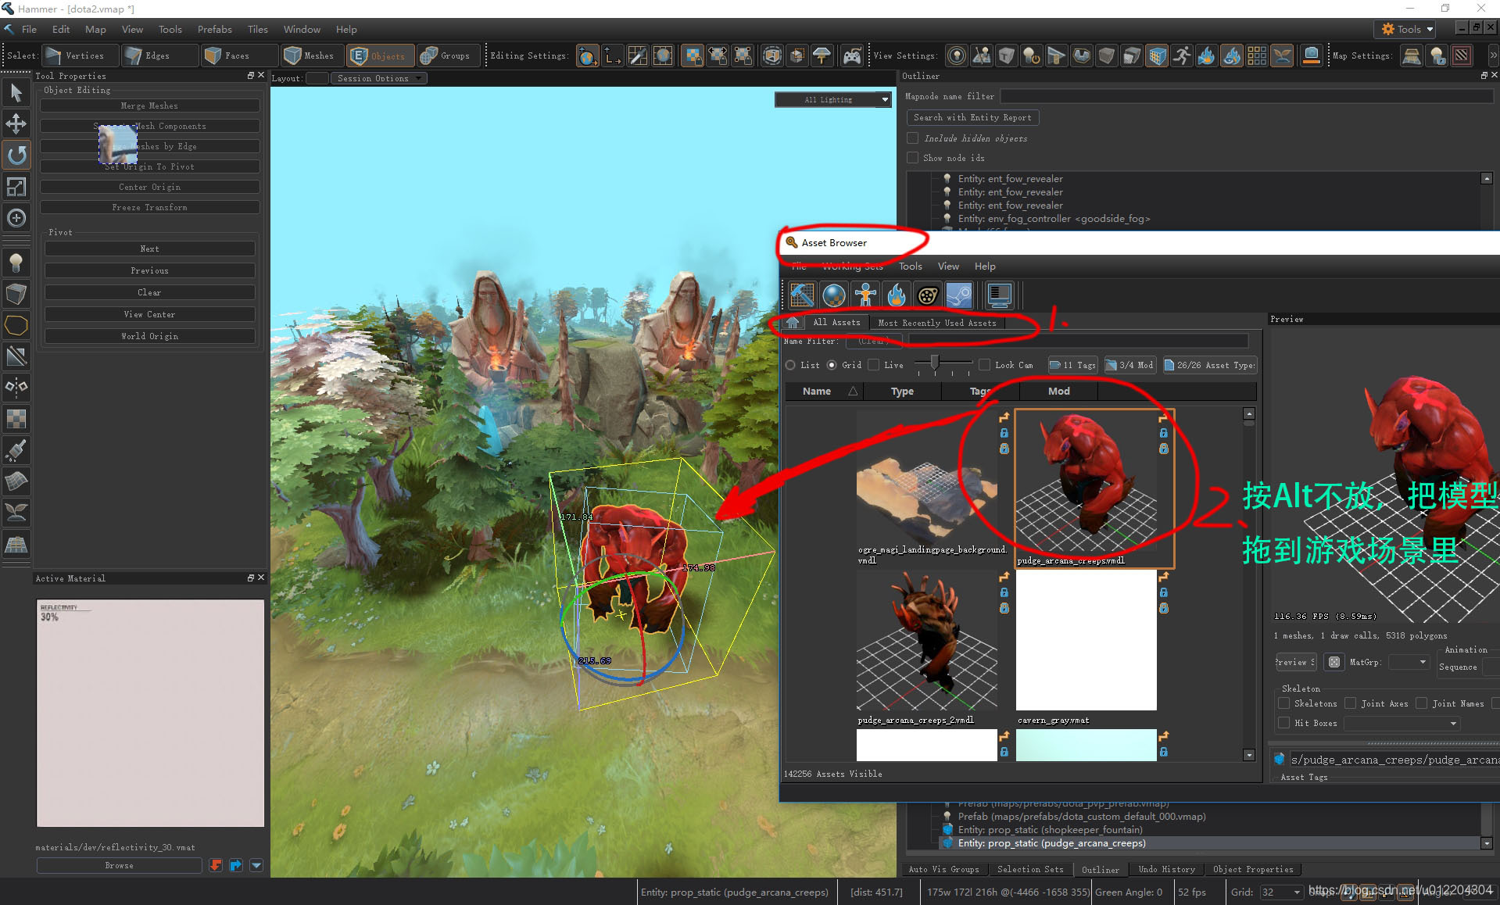This screenshot has width=1500, height=905.
Task: Click the World Origin button
Action: 149,336
